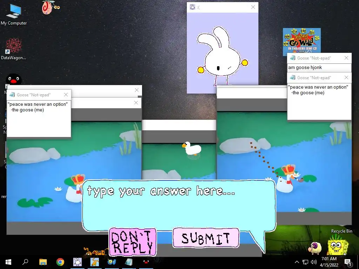Click the sheep desktop pet
Screen dimensions: 359x269
pyautogui.click(x=315, y=249)
